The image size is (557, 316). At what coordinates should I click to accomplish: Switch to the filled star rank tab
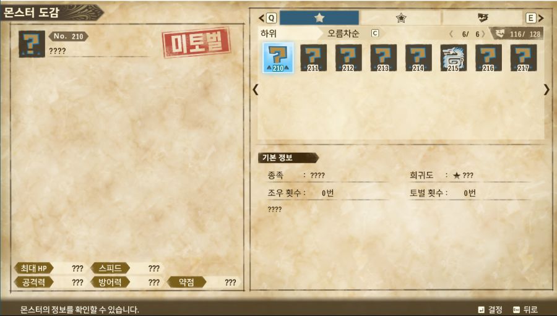click(319, 18)
